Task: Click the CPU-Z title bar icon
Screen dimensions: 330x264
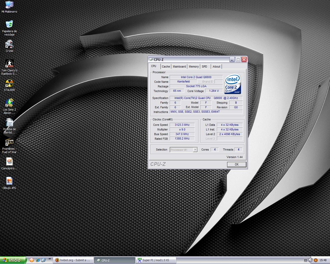Action: (151, 60)
